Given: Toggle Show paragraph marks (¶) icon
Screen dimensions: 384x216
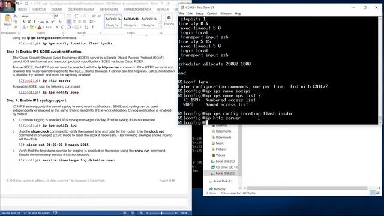Looking at the screenshot, I should [94, 27].
